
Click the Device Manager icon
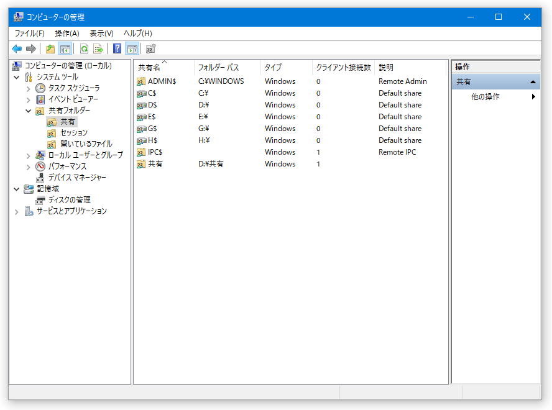[x=40, y=178]
